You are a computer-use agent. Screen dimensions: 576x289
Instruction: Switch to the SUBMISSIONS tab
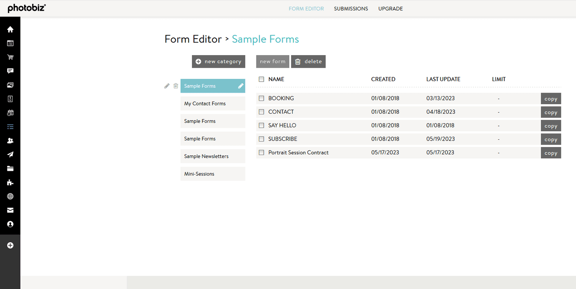click(x=351, y=8)
